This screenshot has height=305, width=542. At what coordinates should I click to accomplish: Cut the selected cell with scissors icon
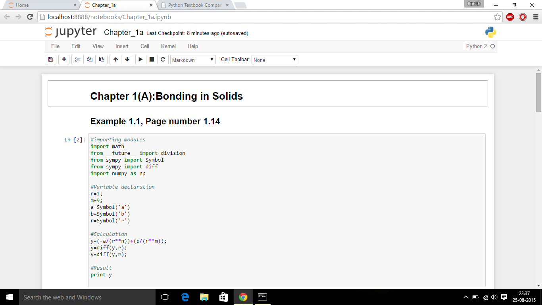click(77, 60)
